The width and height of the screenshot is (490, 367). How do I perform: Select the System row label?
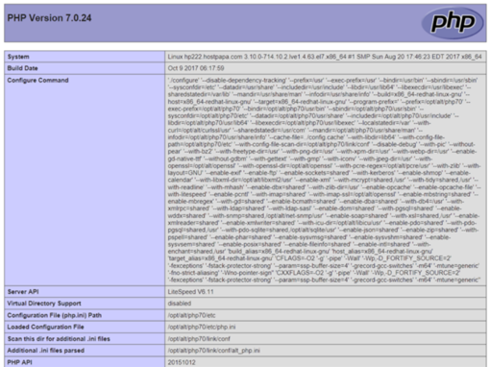[18, 57]
